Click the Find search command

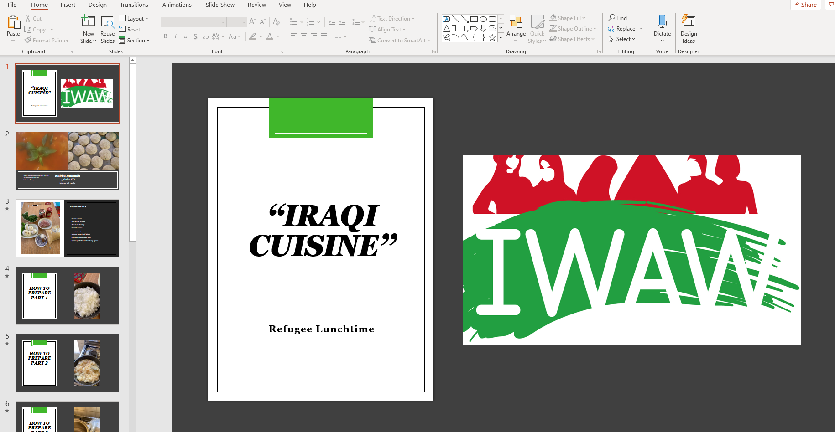(x=618, y=18)
